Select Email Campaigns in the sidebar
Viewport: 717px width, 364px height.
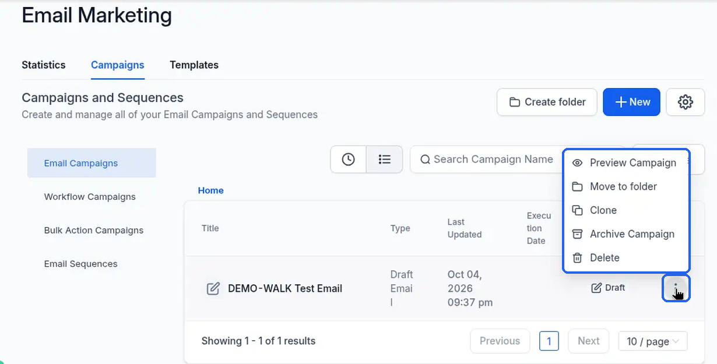coord(92,163)
